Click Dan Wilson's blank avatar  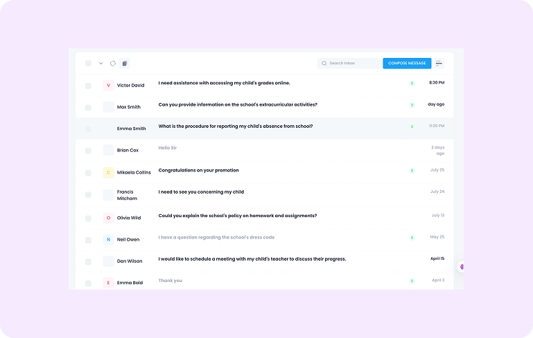(108, 261)
